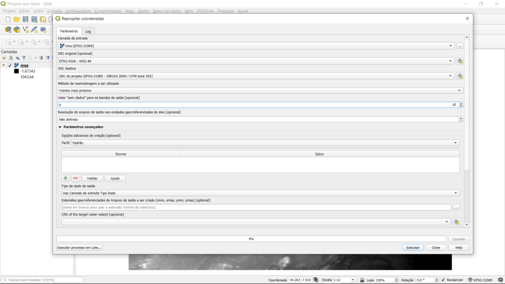The height and width of the screenshot is (284, 505).
Task: Open the Tipo de dado de saída dropdown
Action: [x=260, y=193]
